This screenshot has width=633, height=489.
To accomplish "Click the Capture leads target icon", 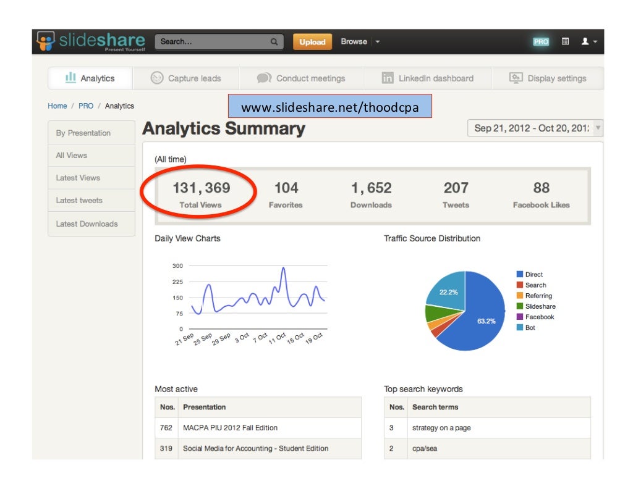I will [156, 77].
